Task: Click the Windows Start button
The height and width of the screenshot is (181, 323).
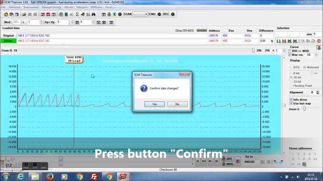Action: 6,177
